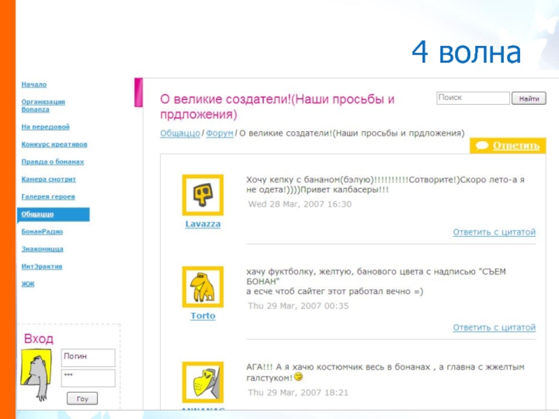Focus the password field below Логин
Viewport: 559px width, 419px height.
coord(88,378)
